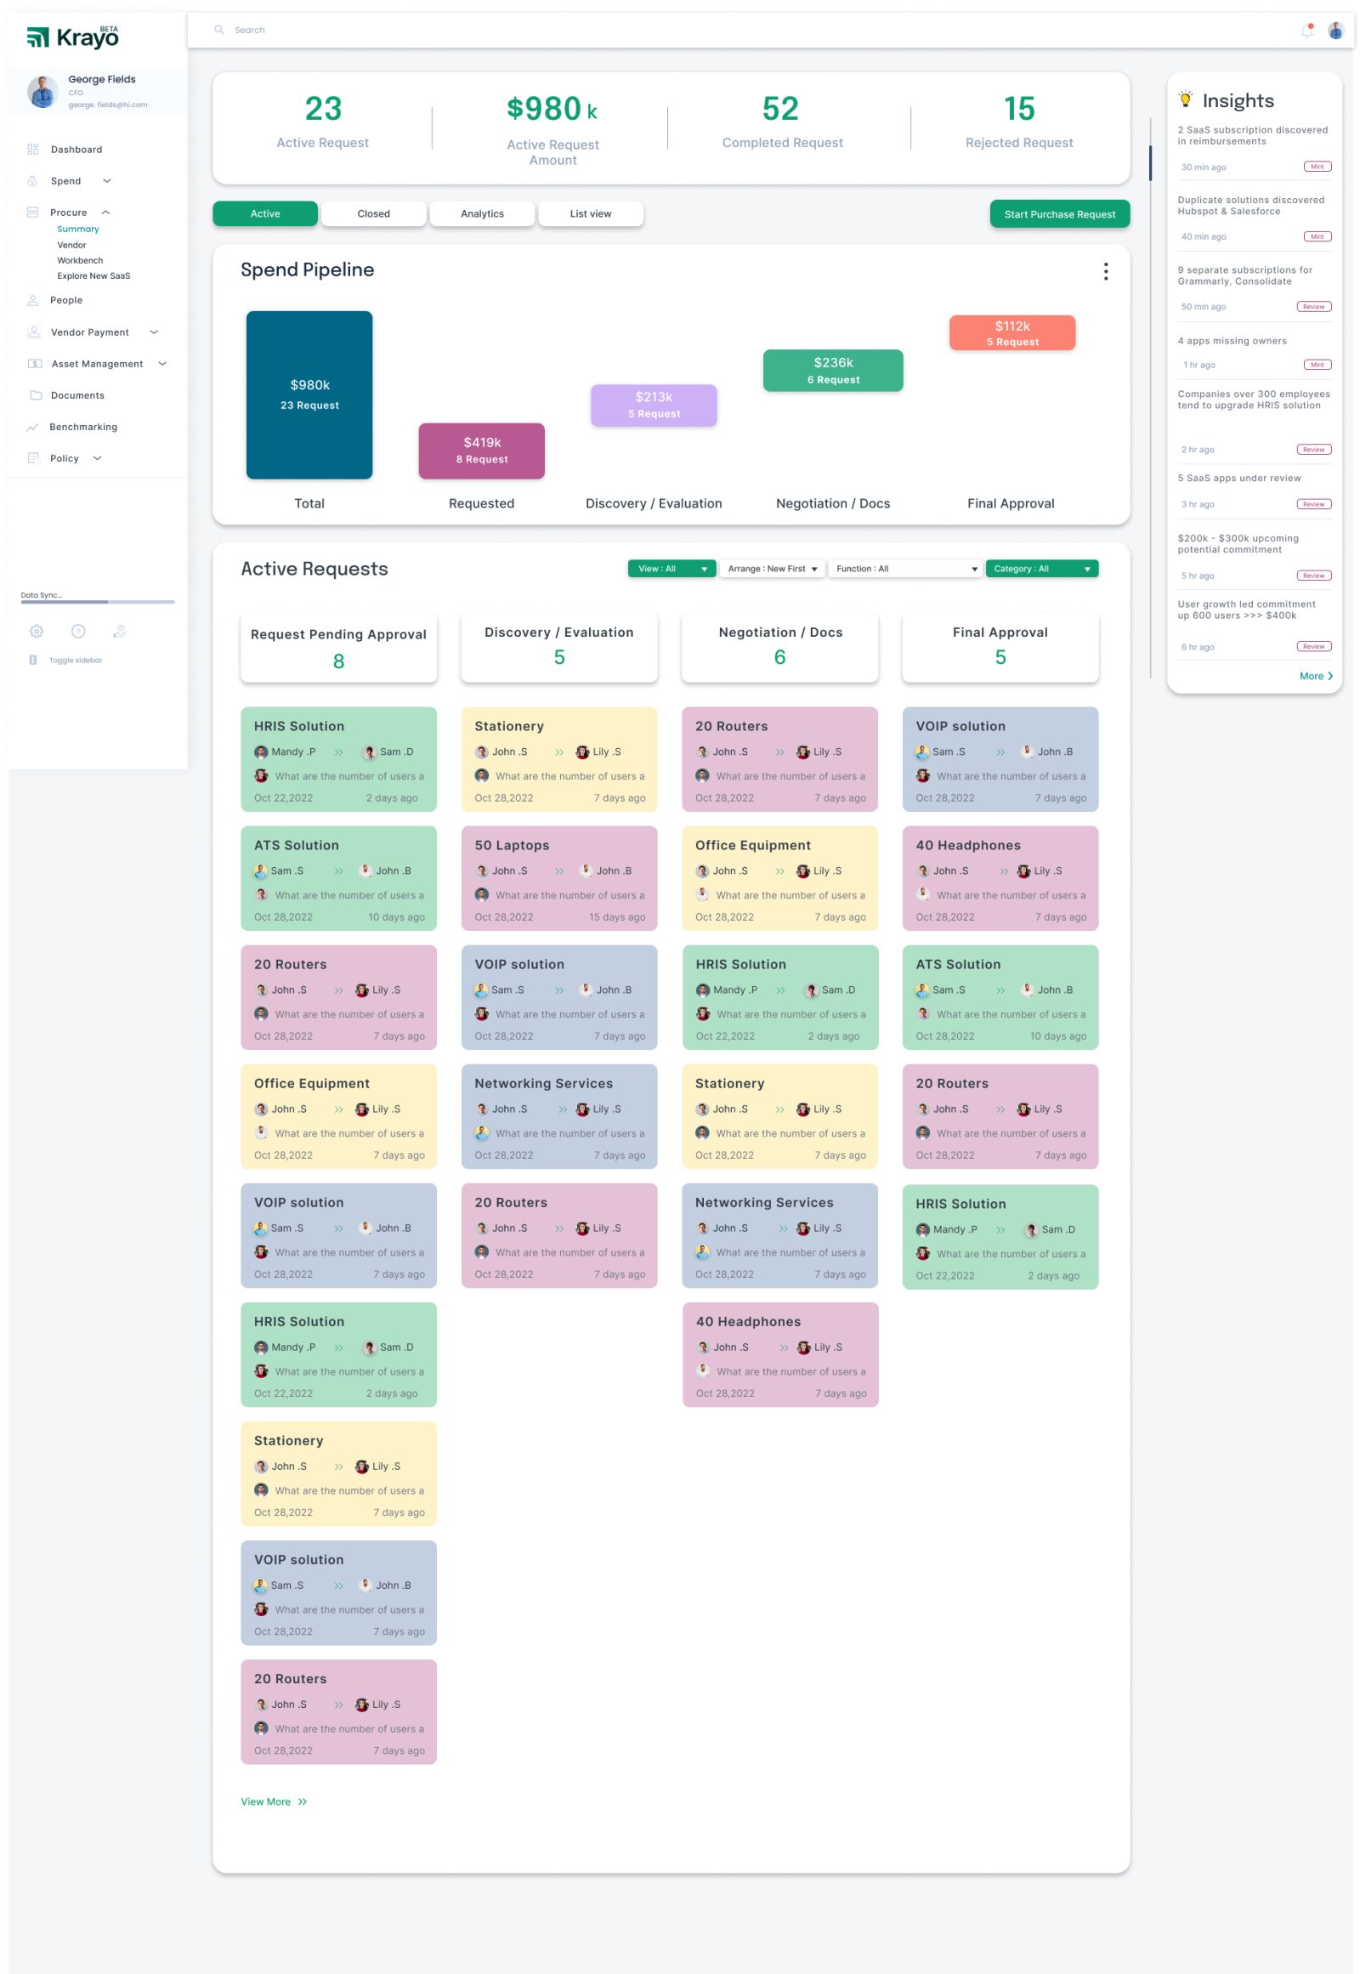Click the Benchmarking chart icon
Viewport: 1360px width, 1974px height.
point(32,427)
